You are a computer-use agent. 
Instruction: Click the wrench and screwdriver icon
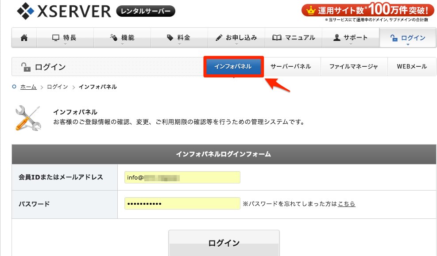(x=28, y=118)
